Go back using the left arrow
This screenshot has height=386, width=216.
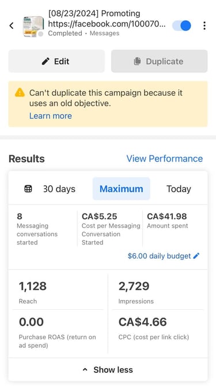click(x=12, y=25)
